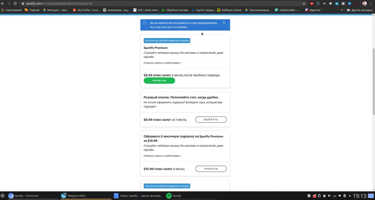
Task: Click the 'Spotify Premium' heading
Action: coord(156,48)
